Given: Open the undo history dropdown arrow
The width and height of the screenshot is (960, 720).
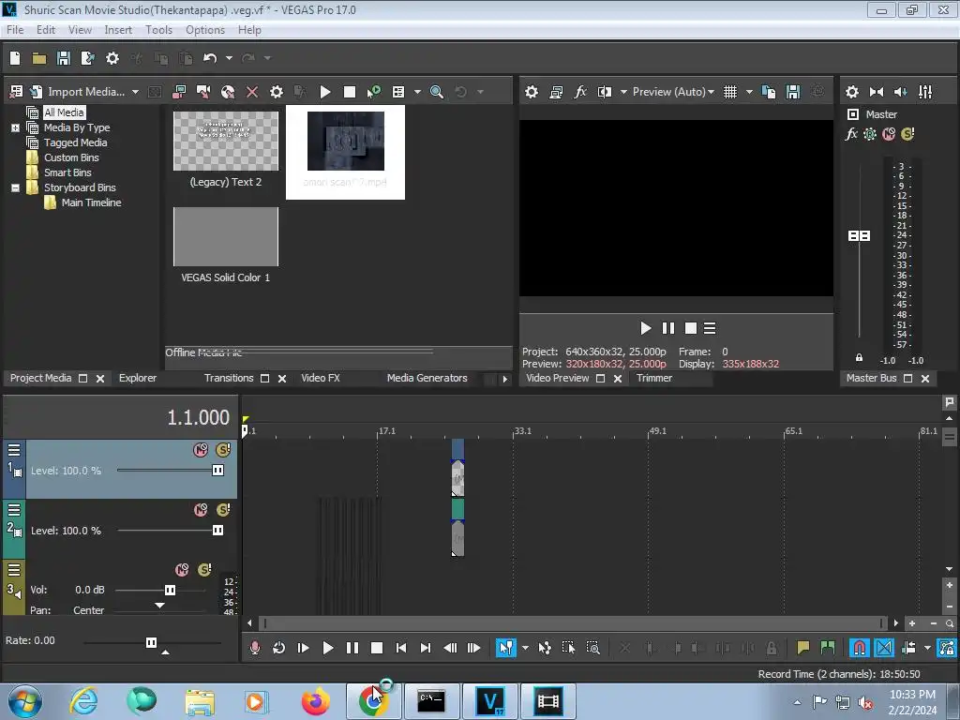Looking at the screenshot, I should 229,58.
